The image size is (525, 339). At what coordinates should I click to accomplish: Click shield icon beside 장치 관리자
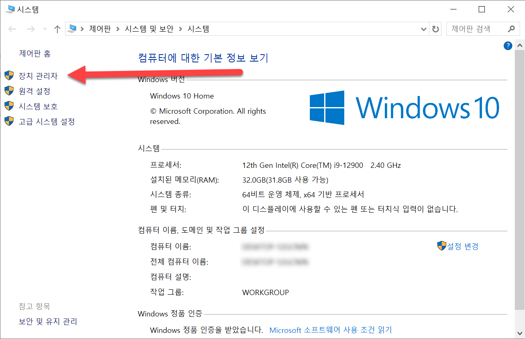[9, 76]
